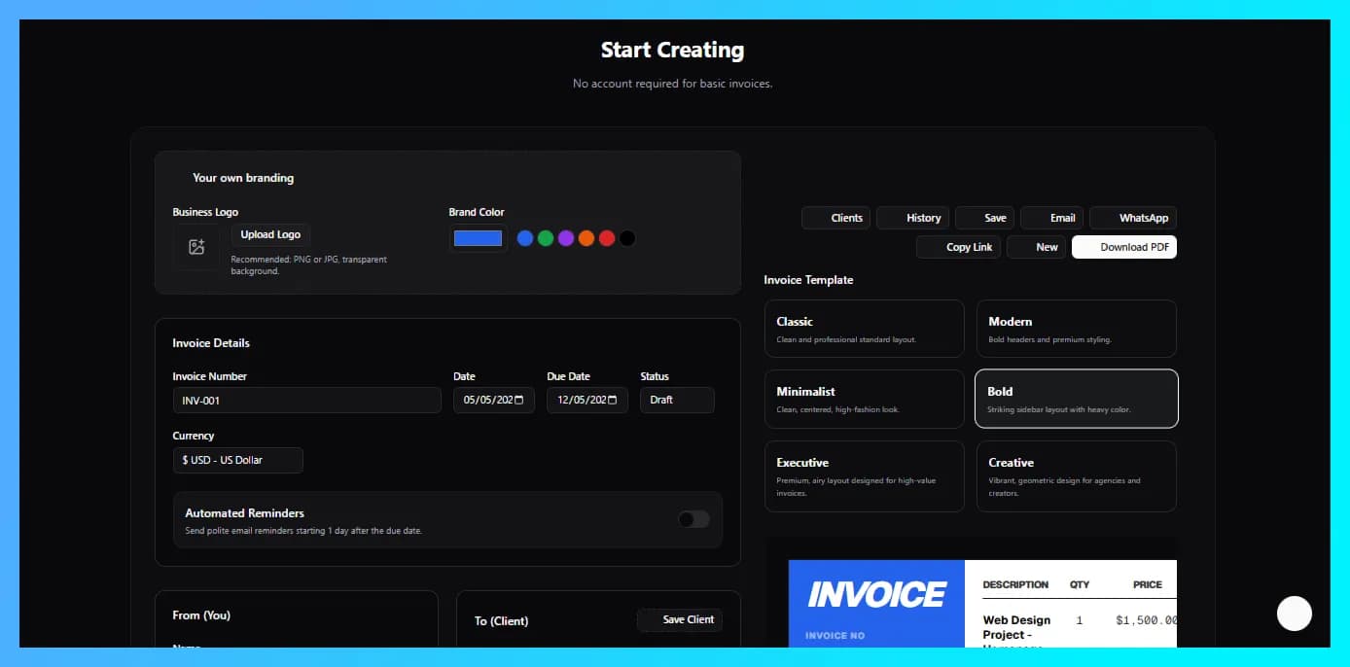Click the Save invoice button
Viewport: 1350px width, 667px height.
pyautogui.click(x=984, y=218)
